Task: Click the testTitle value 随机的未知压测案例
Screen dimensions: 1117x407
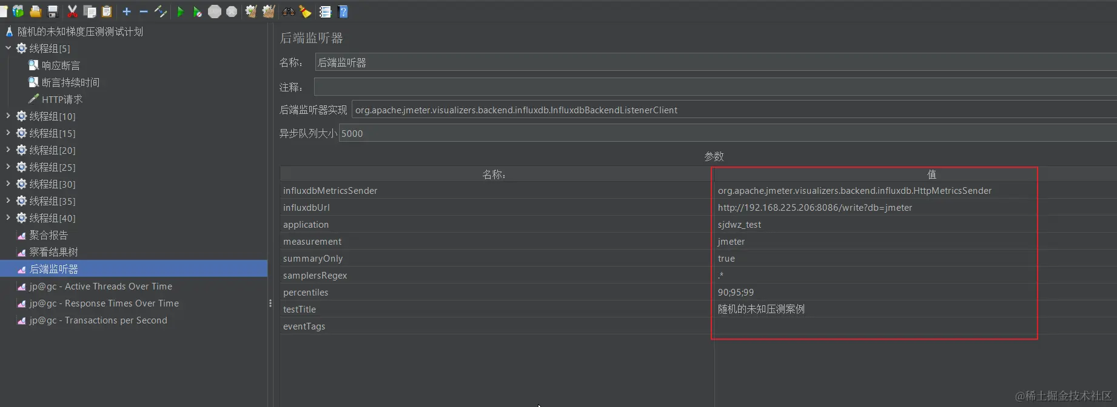Action: pyautogui.click(x=761, y=309)
